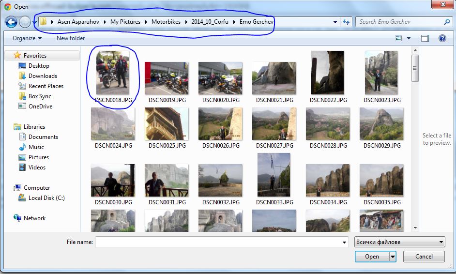Navigate to 2014_10_Corfu breadcrumb

(x=210, y=22)
